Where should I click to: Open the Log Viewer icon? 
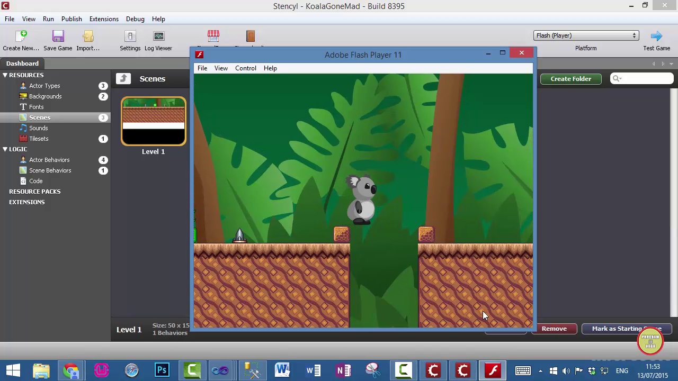pos(158,36)
